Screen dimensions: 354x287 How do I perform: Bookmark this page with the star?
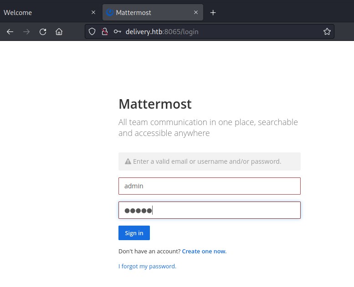click(x=327, y=32)
